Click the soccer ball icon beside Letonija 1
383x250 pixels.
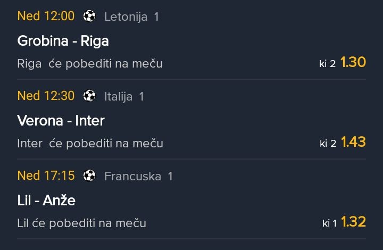coord(89,16)
